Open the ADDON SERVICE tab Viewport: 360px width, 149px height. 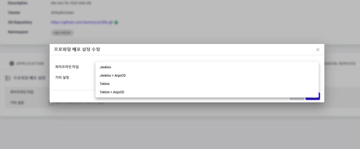coord(340,64)
